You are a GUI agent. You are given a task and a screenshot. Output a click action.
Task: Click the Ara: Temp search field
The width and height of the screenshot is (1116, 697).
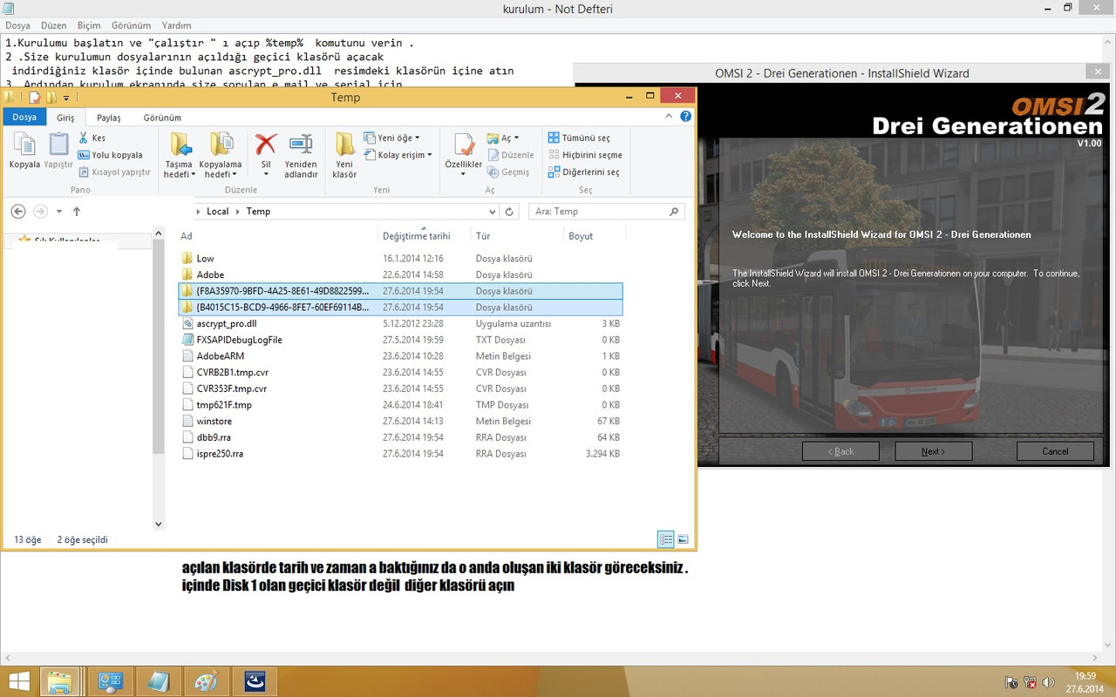pos(607,211)
